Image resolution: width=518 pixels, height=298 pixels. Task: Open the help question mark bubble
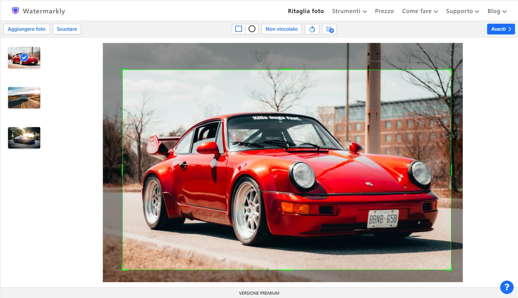click(x=507, y=287)
